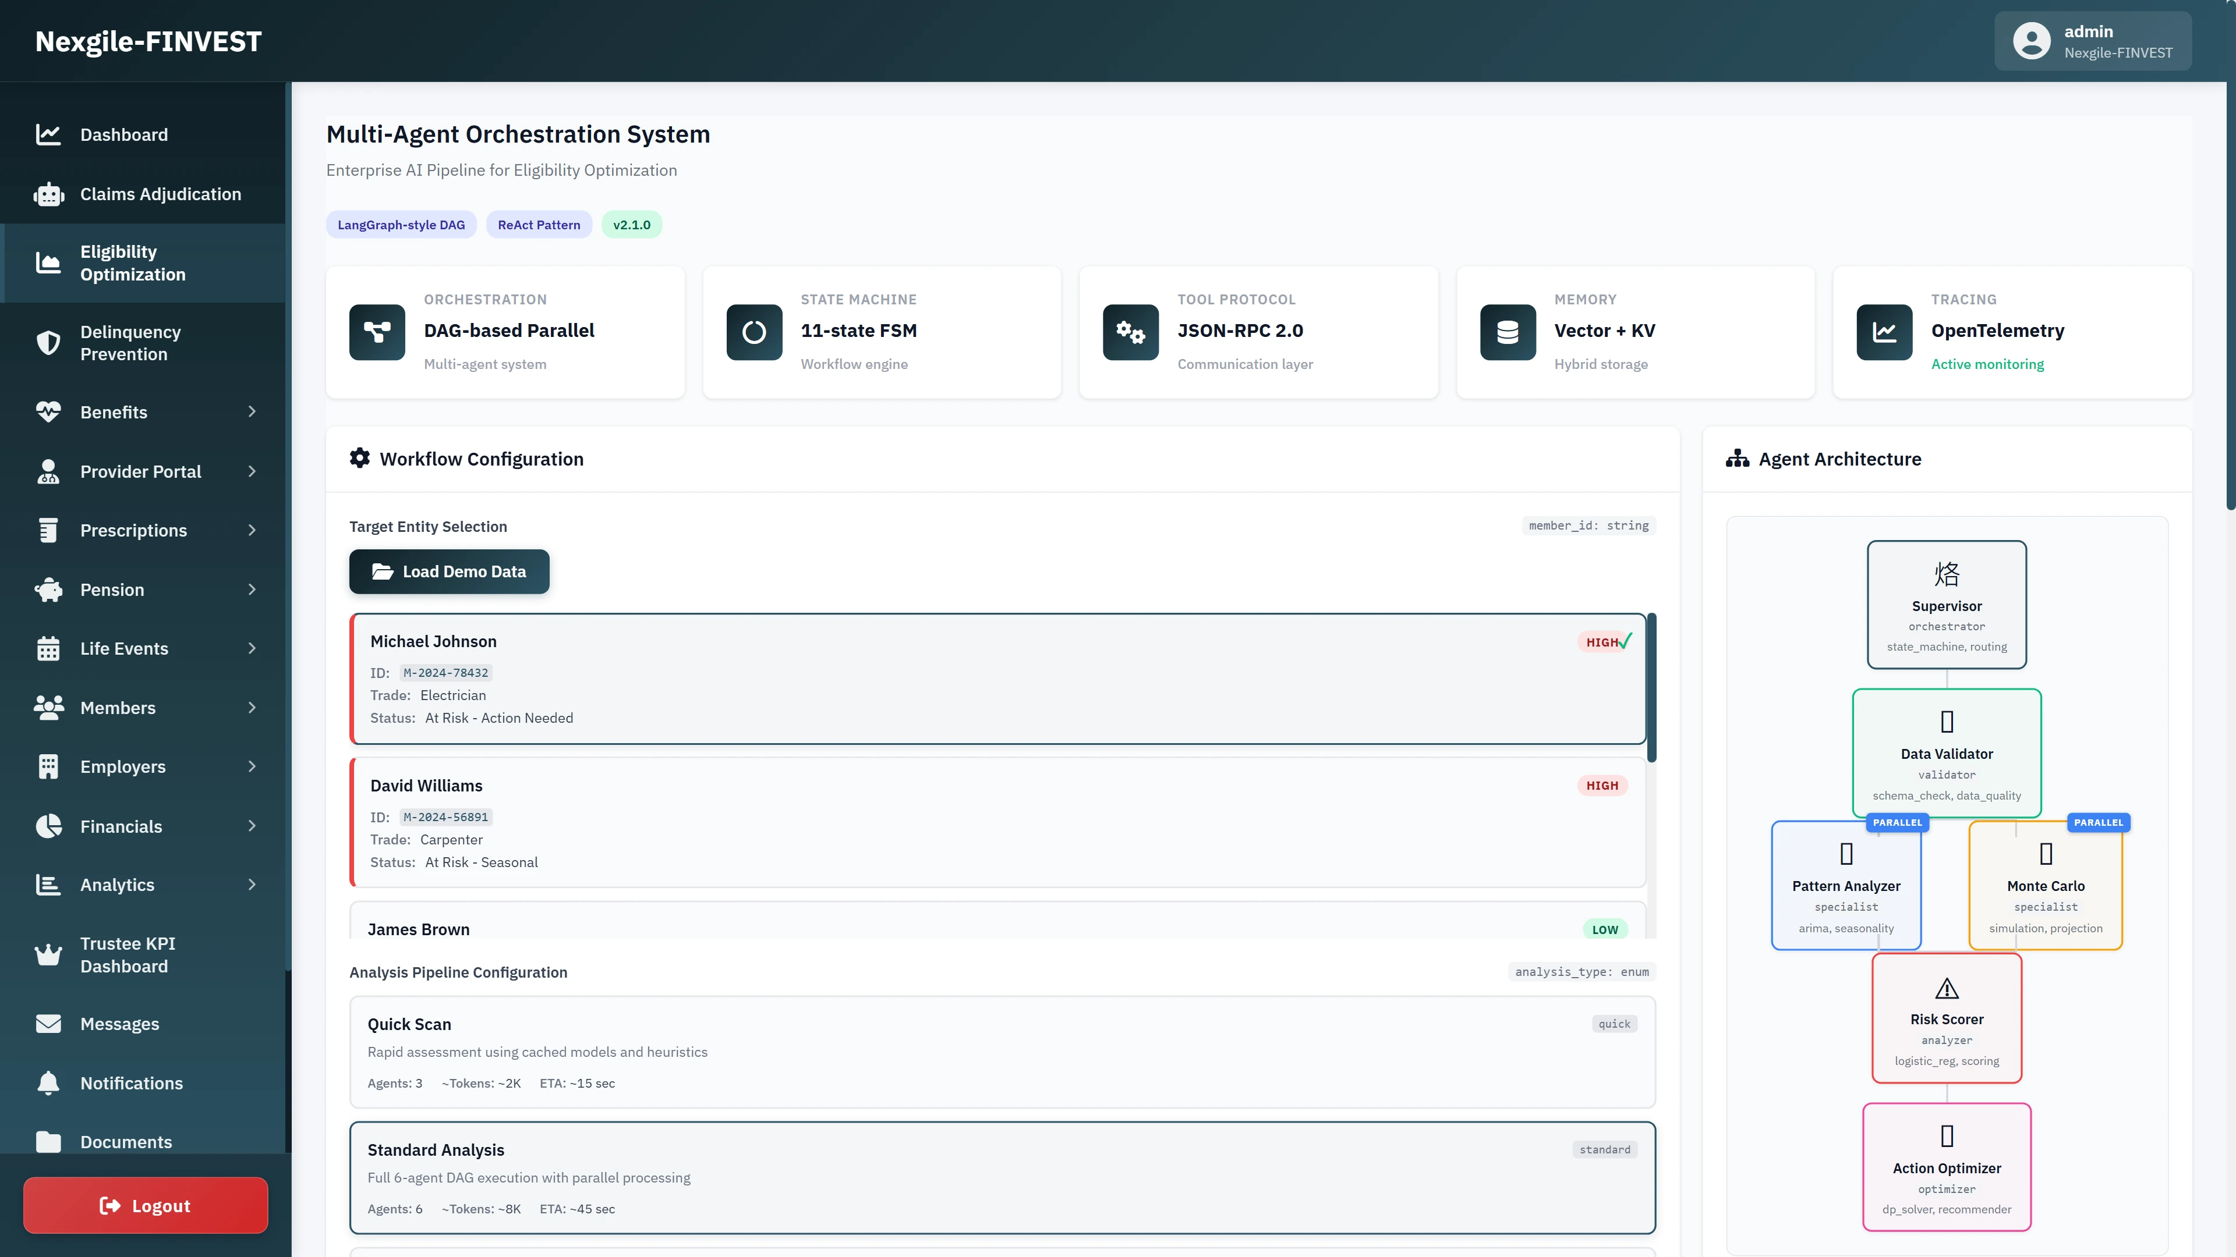
Task: Click the Dashboard chart icon in sidebar
Action: point(48,134)
